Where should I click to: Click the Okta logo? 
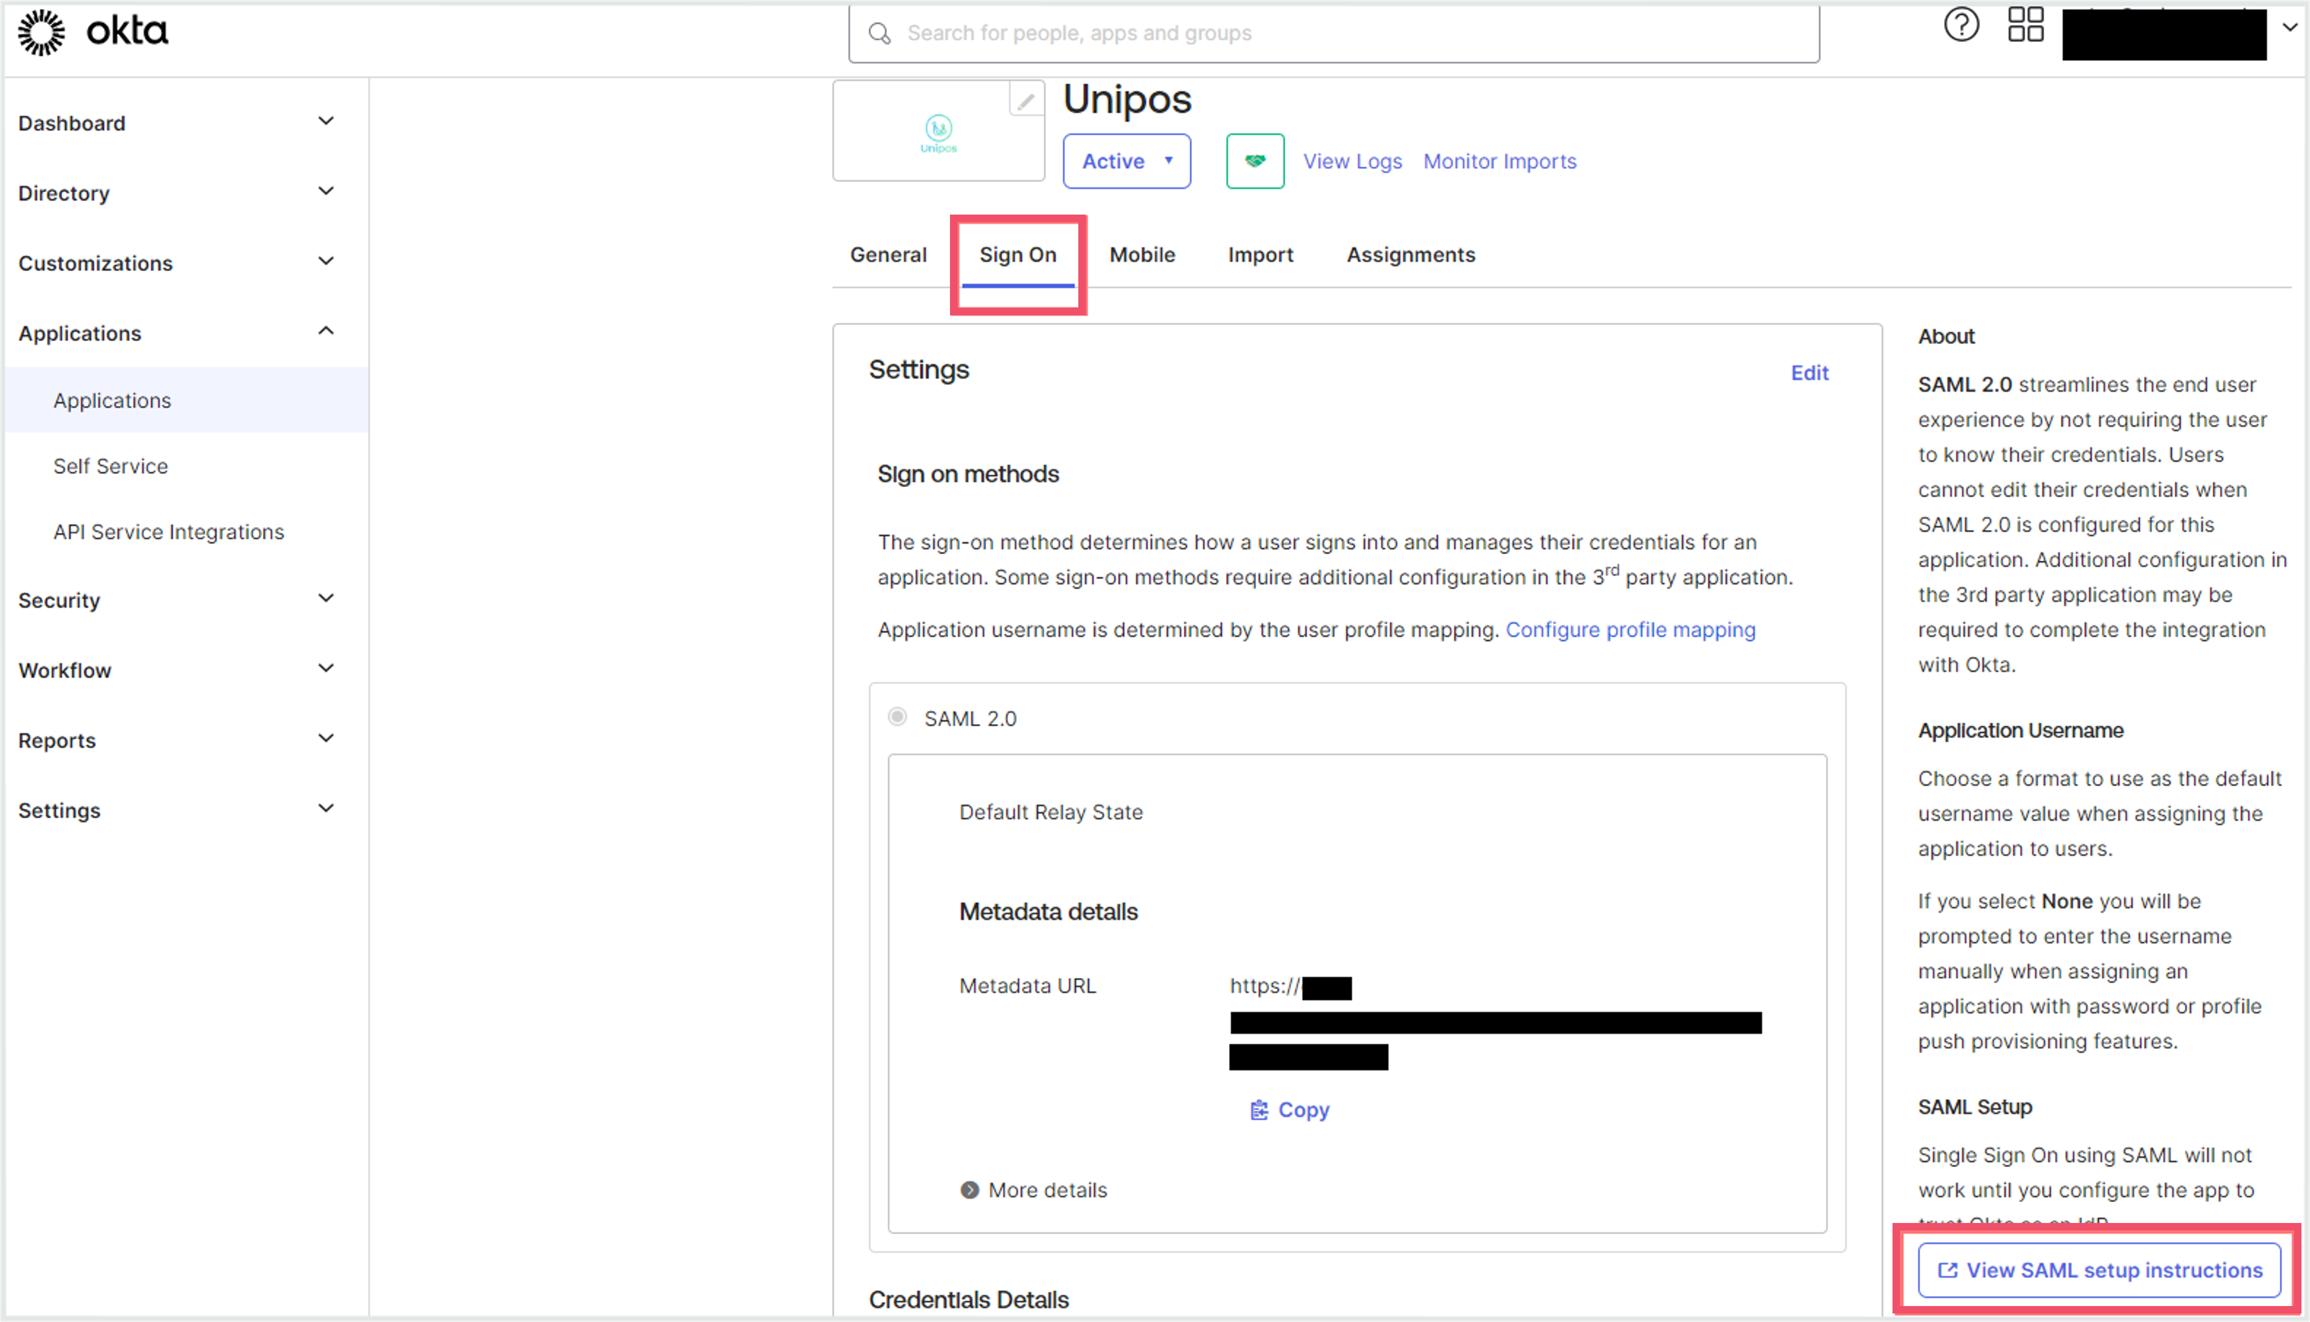tap(93, 32)
